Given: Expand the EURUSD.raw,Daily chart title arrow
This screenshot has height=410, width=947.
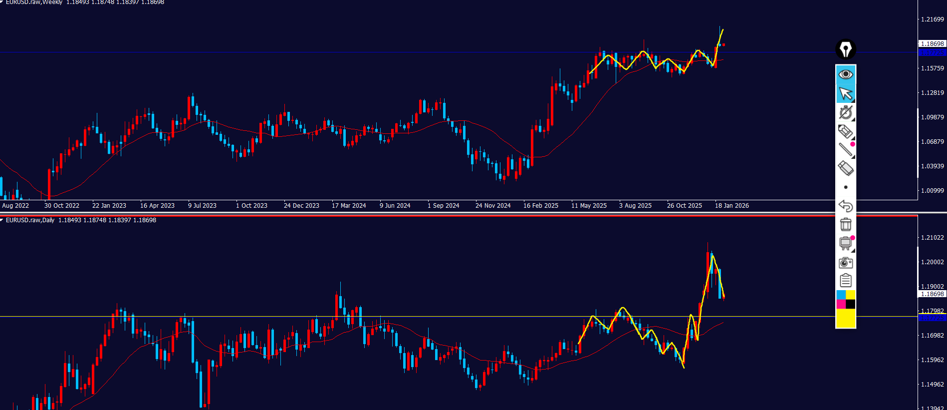Looking at the screenshot, I should [x=2, y=220].
